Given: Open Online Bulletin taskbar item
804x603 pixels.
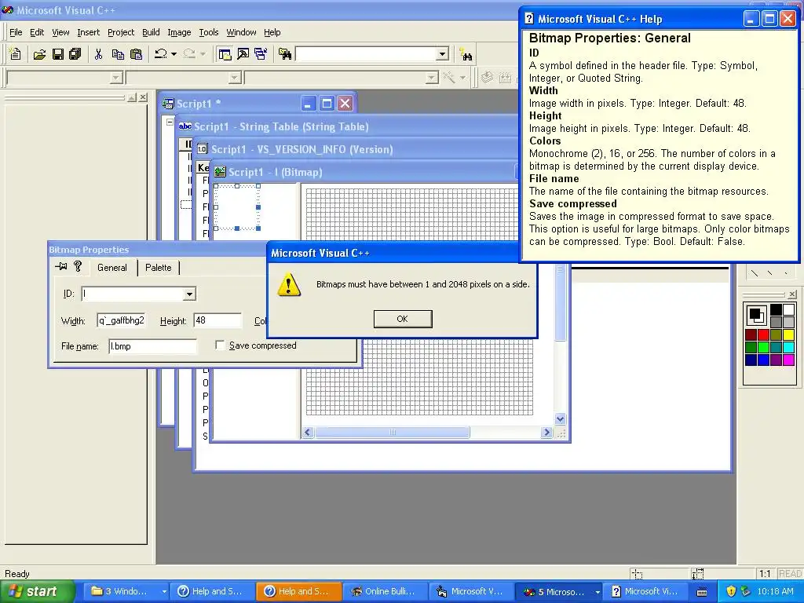Looking at the screenshot, I should point(386,591).
